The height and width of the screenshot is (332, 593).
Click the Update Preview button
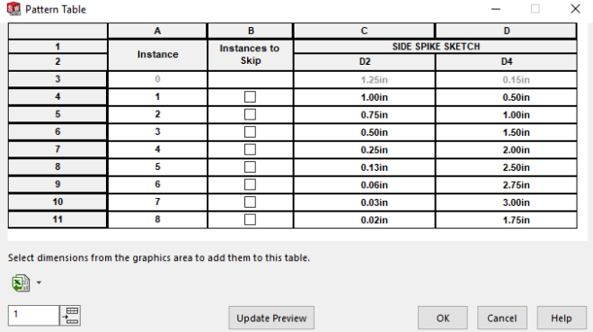271,318
